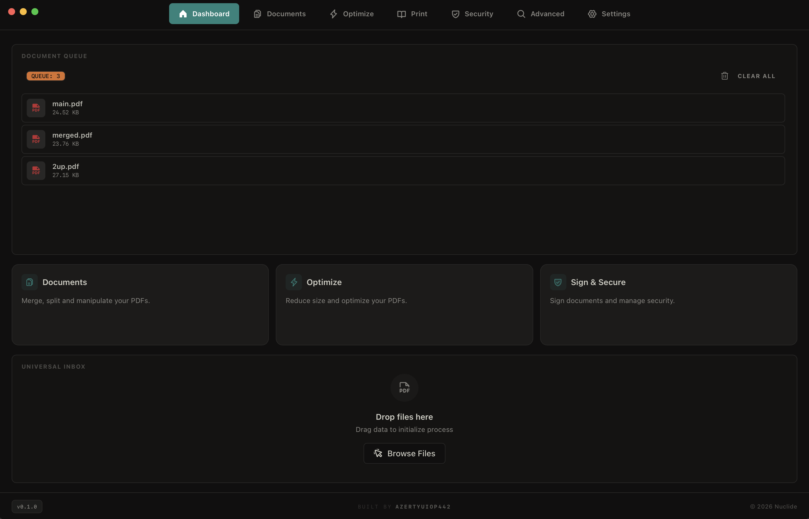This screenshot has height=519, width=809.
Task: Click the CLEAR ALL text button
Action: pos(756,76)
